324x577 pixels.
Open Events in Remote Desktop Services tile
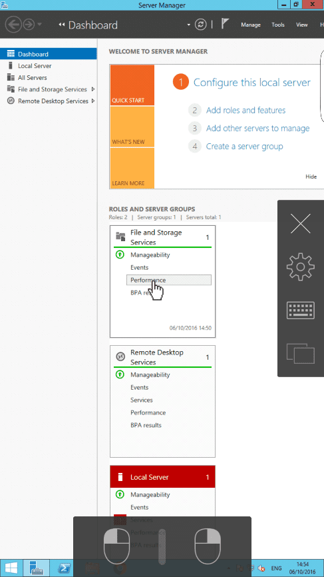tap(139, 388)
